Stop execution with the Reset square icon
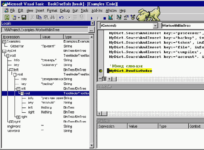The height and width of the screenshot is (150, 204). pyautogui.click(x=105, y=18)
